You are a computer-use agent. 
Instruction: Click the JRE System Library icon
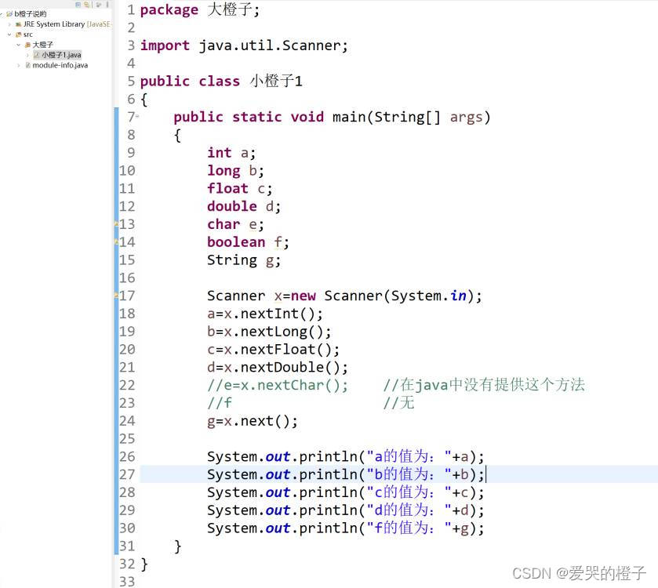pos(19,24)
